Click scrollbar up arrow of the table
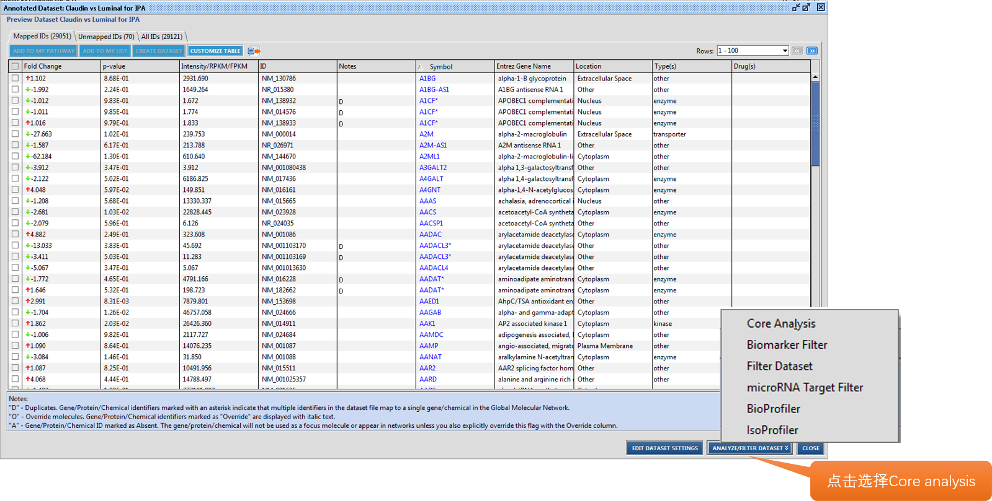Viewport: 992px width, 501px height. (815, 77)
